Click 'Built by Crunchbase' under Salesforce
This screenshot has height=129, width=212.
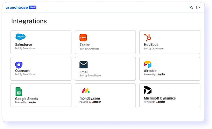(x=25, y=48)
